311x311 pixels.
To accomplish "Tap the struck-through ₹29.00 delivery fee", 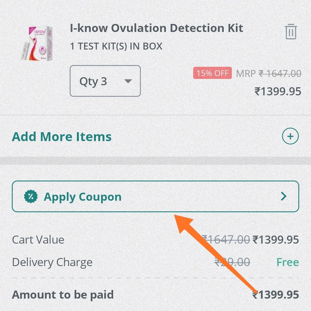I will click(232, 262).
